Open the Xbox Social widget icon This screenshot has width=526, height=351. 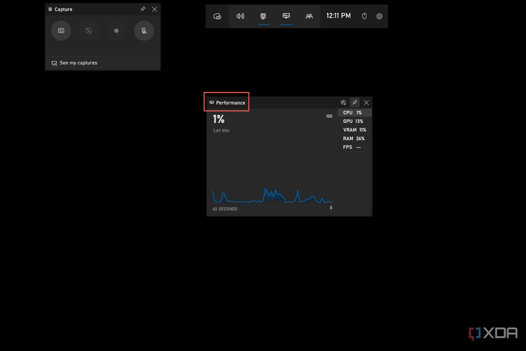pos(309,16)
